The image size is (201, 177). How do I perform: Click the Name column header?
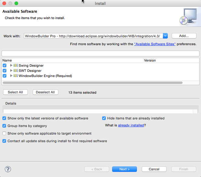73,60
